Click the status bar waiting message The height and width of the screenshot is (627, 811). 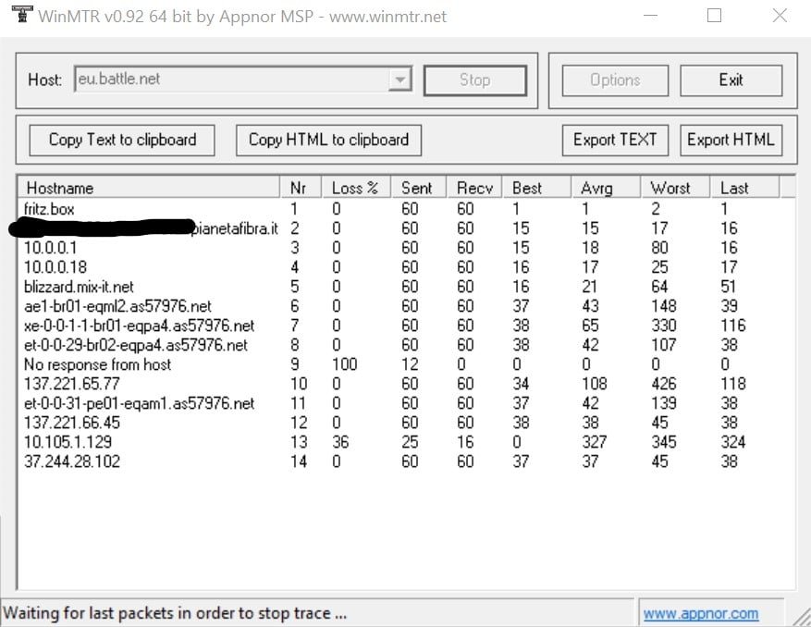click(x=175, y=613)
